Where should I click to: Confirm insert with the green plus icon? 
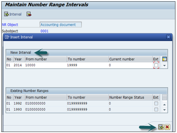pos(161,127)
